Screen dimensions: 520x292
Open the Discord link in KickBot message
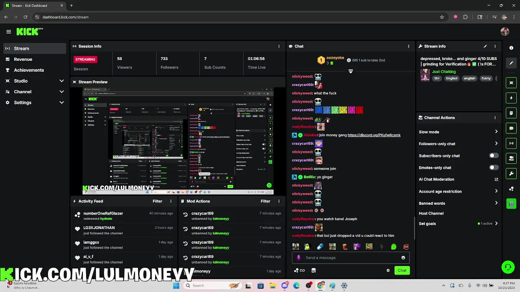(x=374, y=135)
